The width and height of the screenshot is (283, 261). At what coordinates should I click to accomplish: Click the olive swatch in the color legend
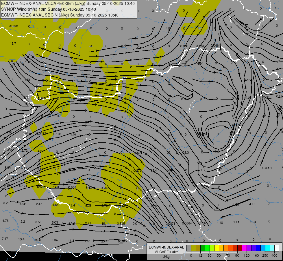coord(193,248)
